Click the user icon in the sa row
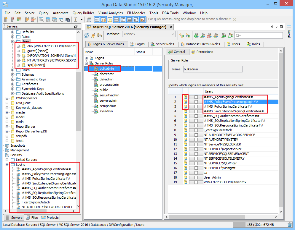Screen dimensions: 295x230 coord(186,173)
